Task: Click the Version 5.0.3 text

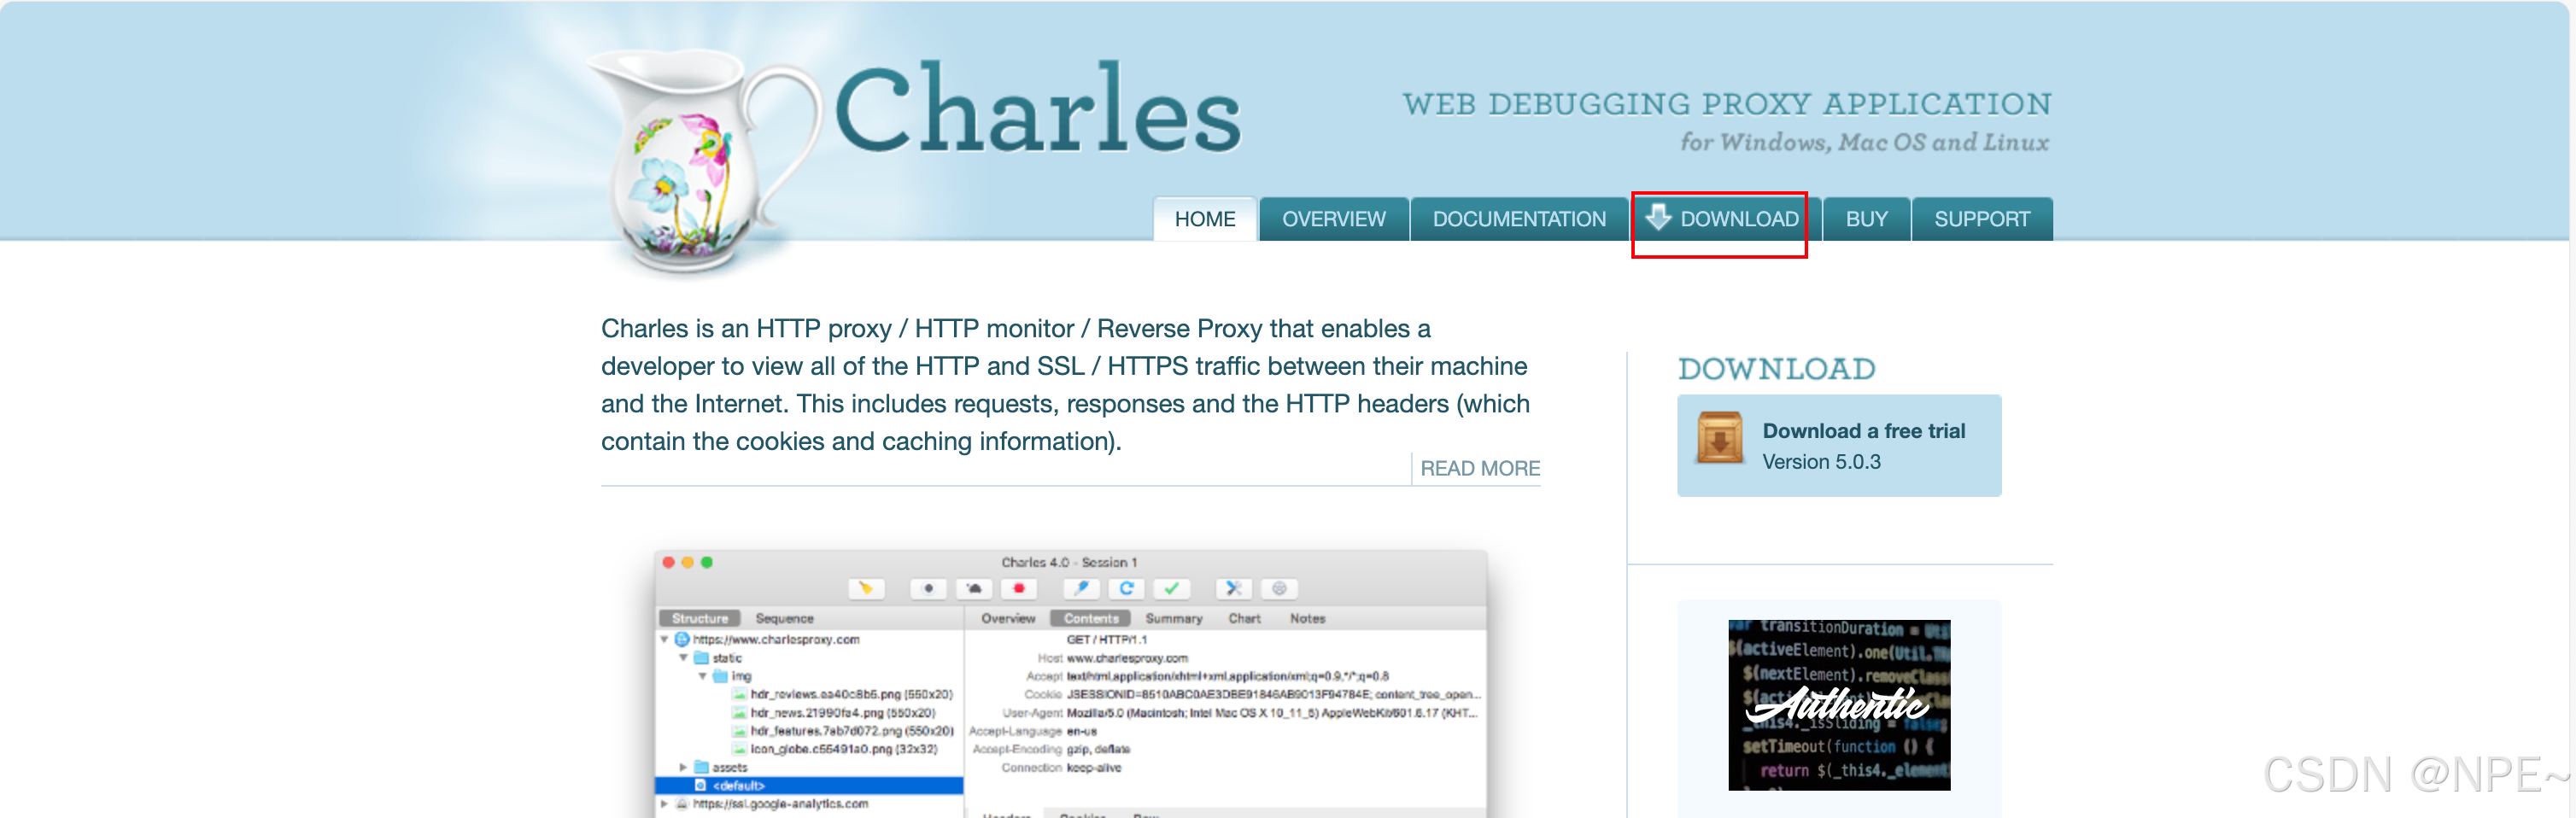Action: [1821, 462]
